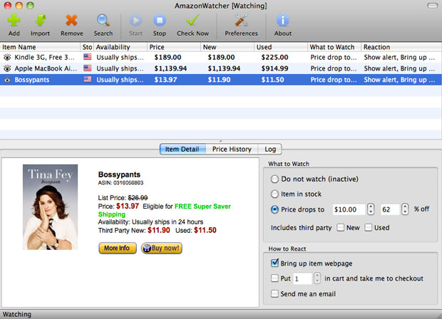442x319 pixels.
Task: Click the Bossypants book cover thumbnail
Action: pyautogui.click(x=50, y=207)
